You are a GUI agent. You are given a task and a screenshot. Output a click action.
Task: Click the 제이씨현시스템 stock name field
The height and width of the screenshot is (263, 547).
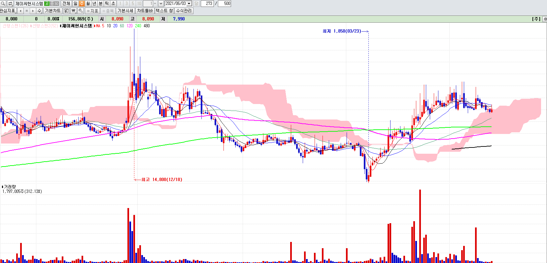tap(29, 3)
